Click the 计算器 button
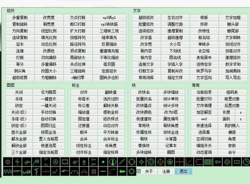 click(171, 139)
